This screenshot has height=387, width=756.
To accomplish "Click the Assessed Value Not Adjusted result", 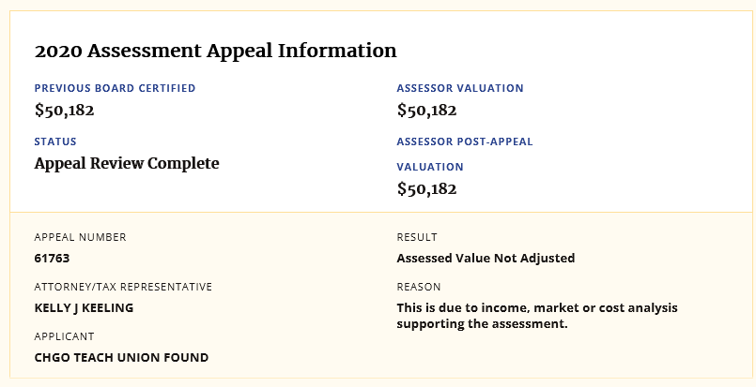I will 486,259.
